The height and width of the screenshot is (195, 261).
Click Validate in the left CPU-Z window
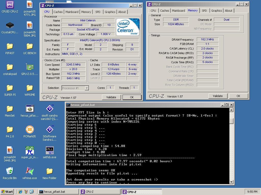pos(111,97)
